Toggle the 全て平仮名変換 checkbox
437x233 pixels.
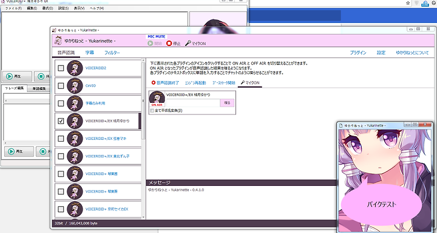(x=152, y=111)
